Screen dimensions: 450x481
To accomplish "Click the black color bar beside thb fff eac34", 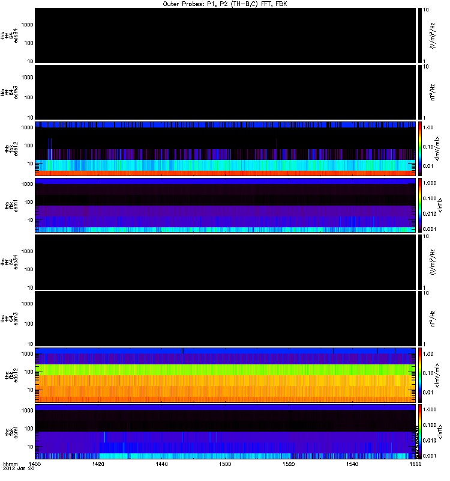I will tap(420, 35).
